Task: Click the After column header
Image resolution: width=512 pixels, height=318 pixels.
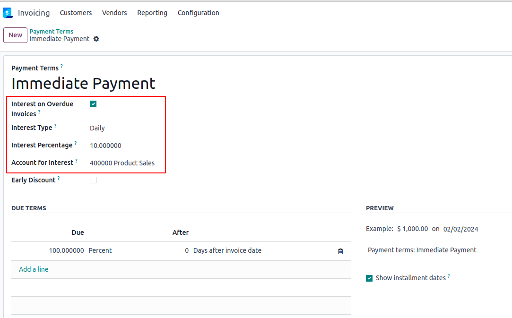Action: coord(181,232)
